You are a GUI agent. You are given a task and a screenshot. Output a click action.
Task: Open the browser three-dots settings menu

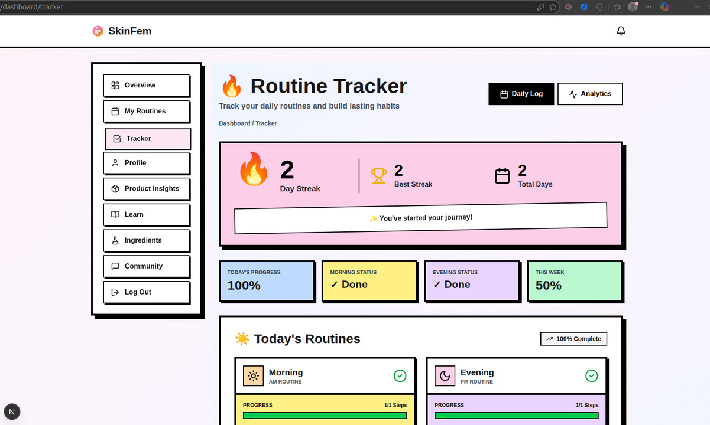(648, 7)
